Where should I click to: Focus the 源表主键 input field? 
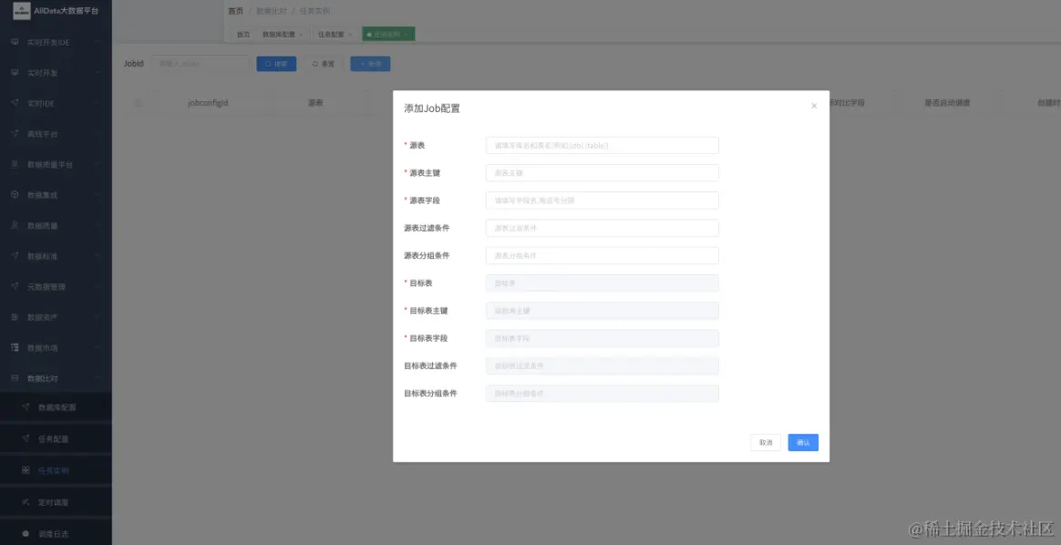pos(603,173)
